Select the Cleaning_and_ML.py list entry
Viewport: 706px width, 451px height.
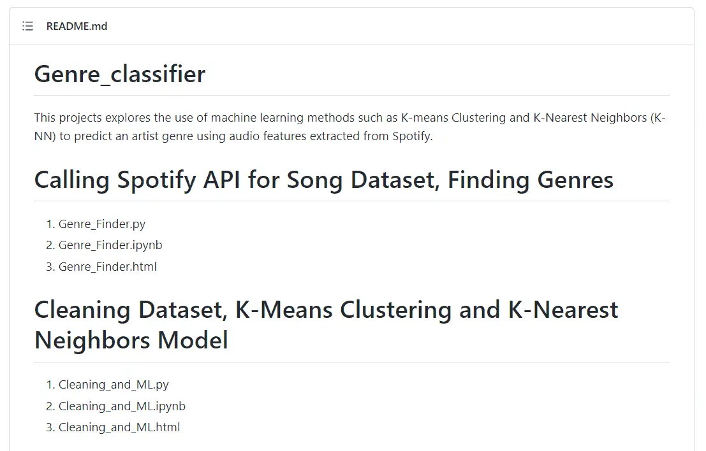coord(113,385)
